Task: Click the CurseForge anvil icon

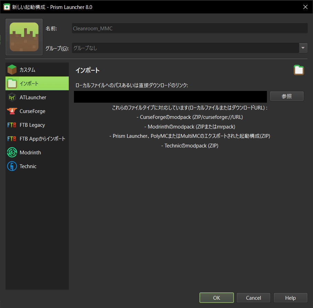Action: point(12,111)
